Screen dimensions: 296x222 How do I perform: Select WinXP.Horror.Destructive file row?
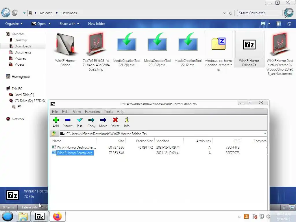pos(159,147)
